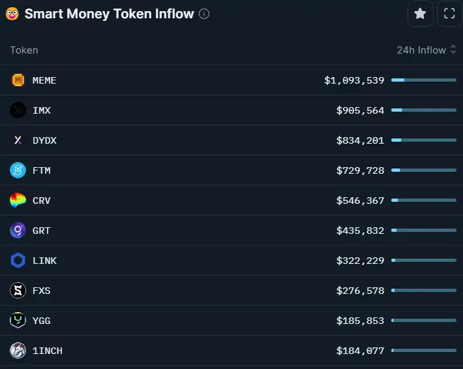Click the 24h Inflow header label
The width and height of the screenshot is (463, 369).
coord(421,50)
